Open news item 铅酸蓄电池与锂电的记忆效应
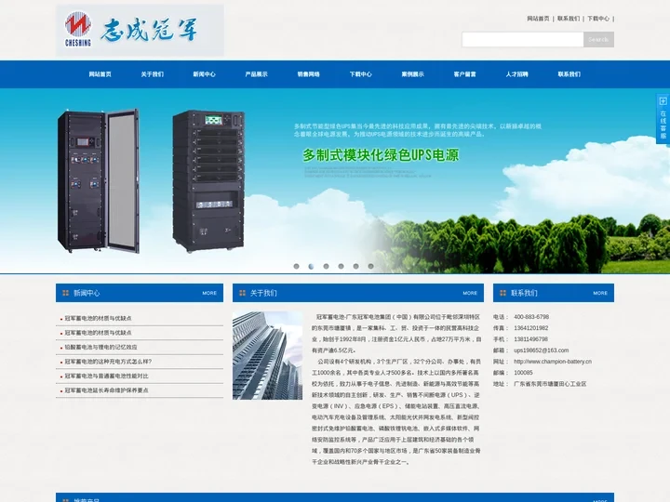670x502 pixels. (x=100, y=347)
